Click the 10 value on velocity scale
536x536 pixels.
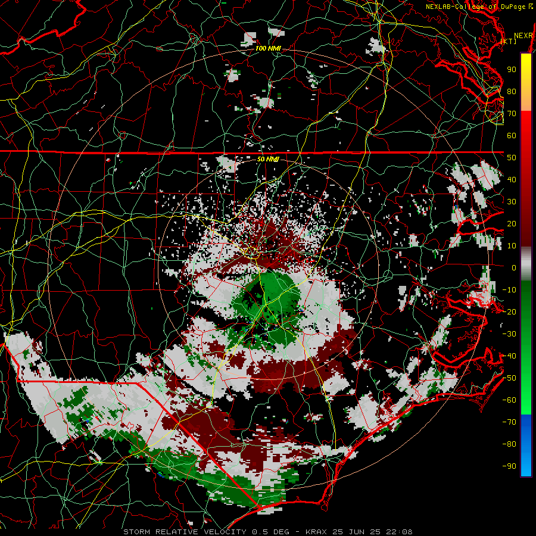(x=512, y=246)
